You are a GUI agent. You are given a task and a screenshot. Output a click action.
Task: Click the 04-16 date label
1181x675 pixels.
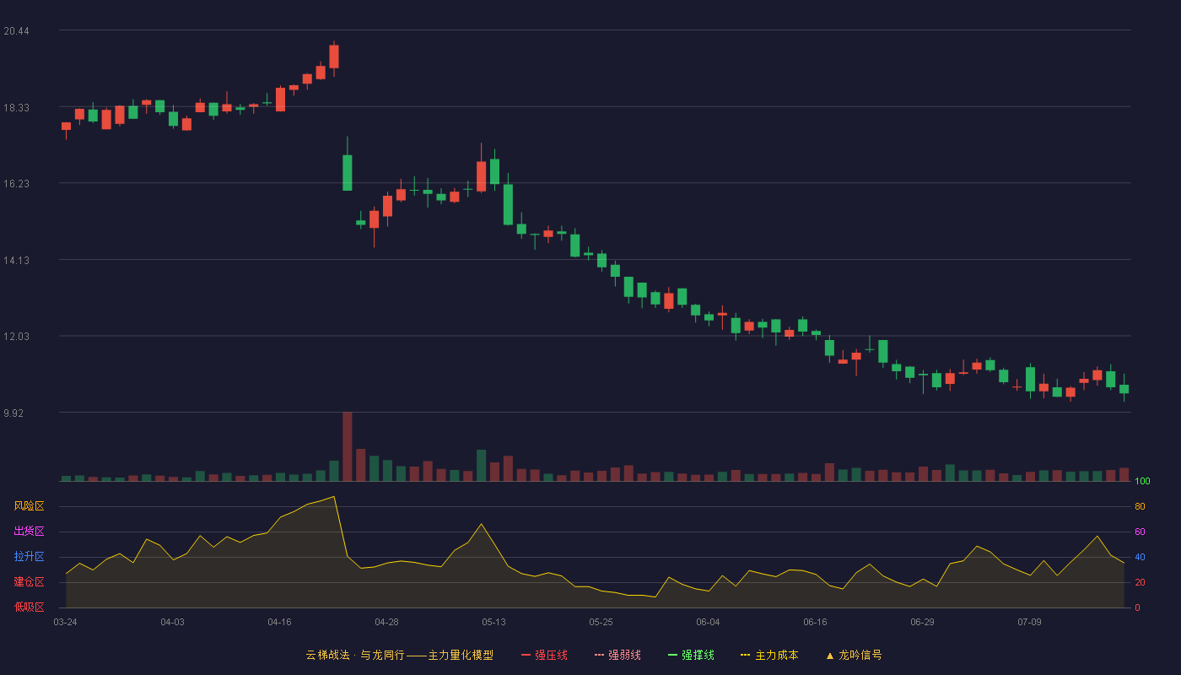[x=279, y=622]
